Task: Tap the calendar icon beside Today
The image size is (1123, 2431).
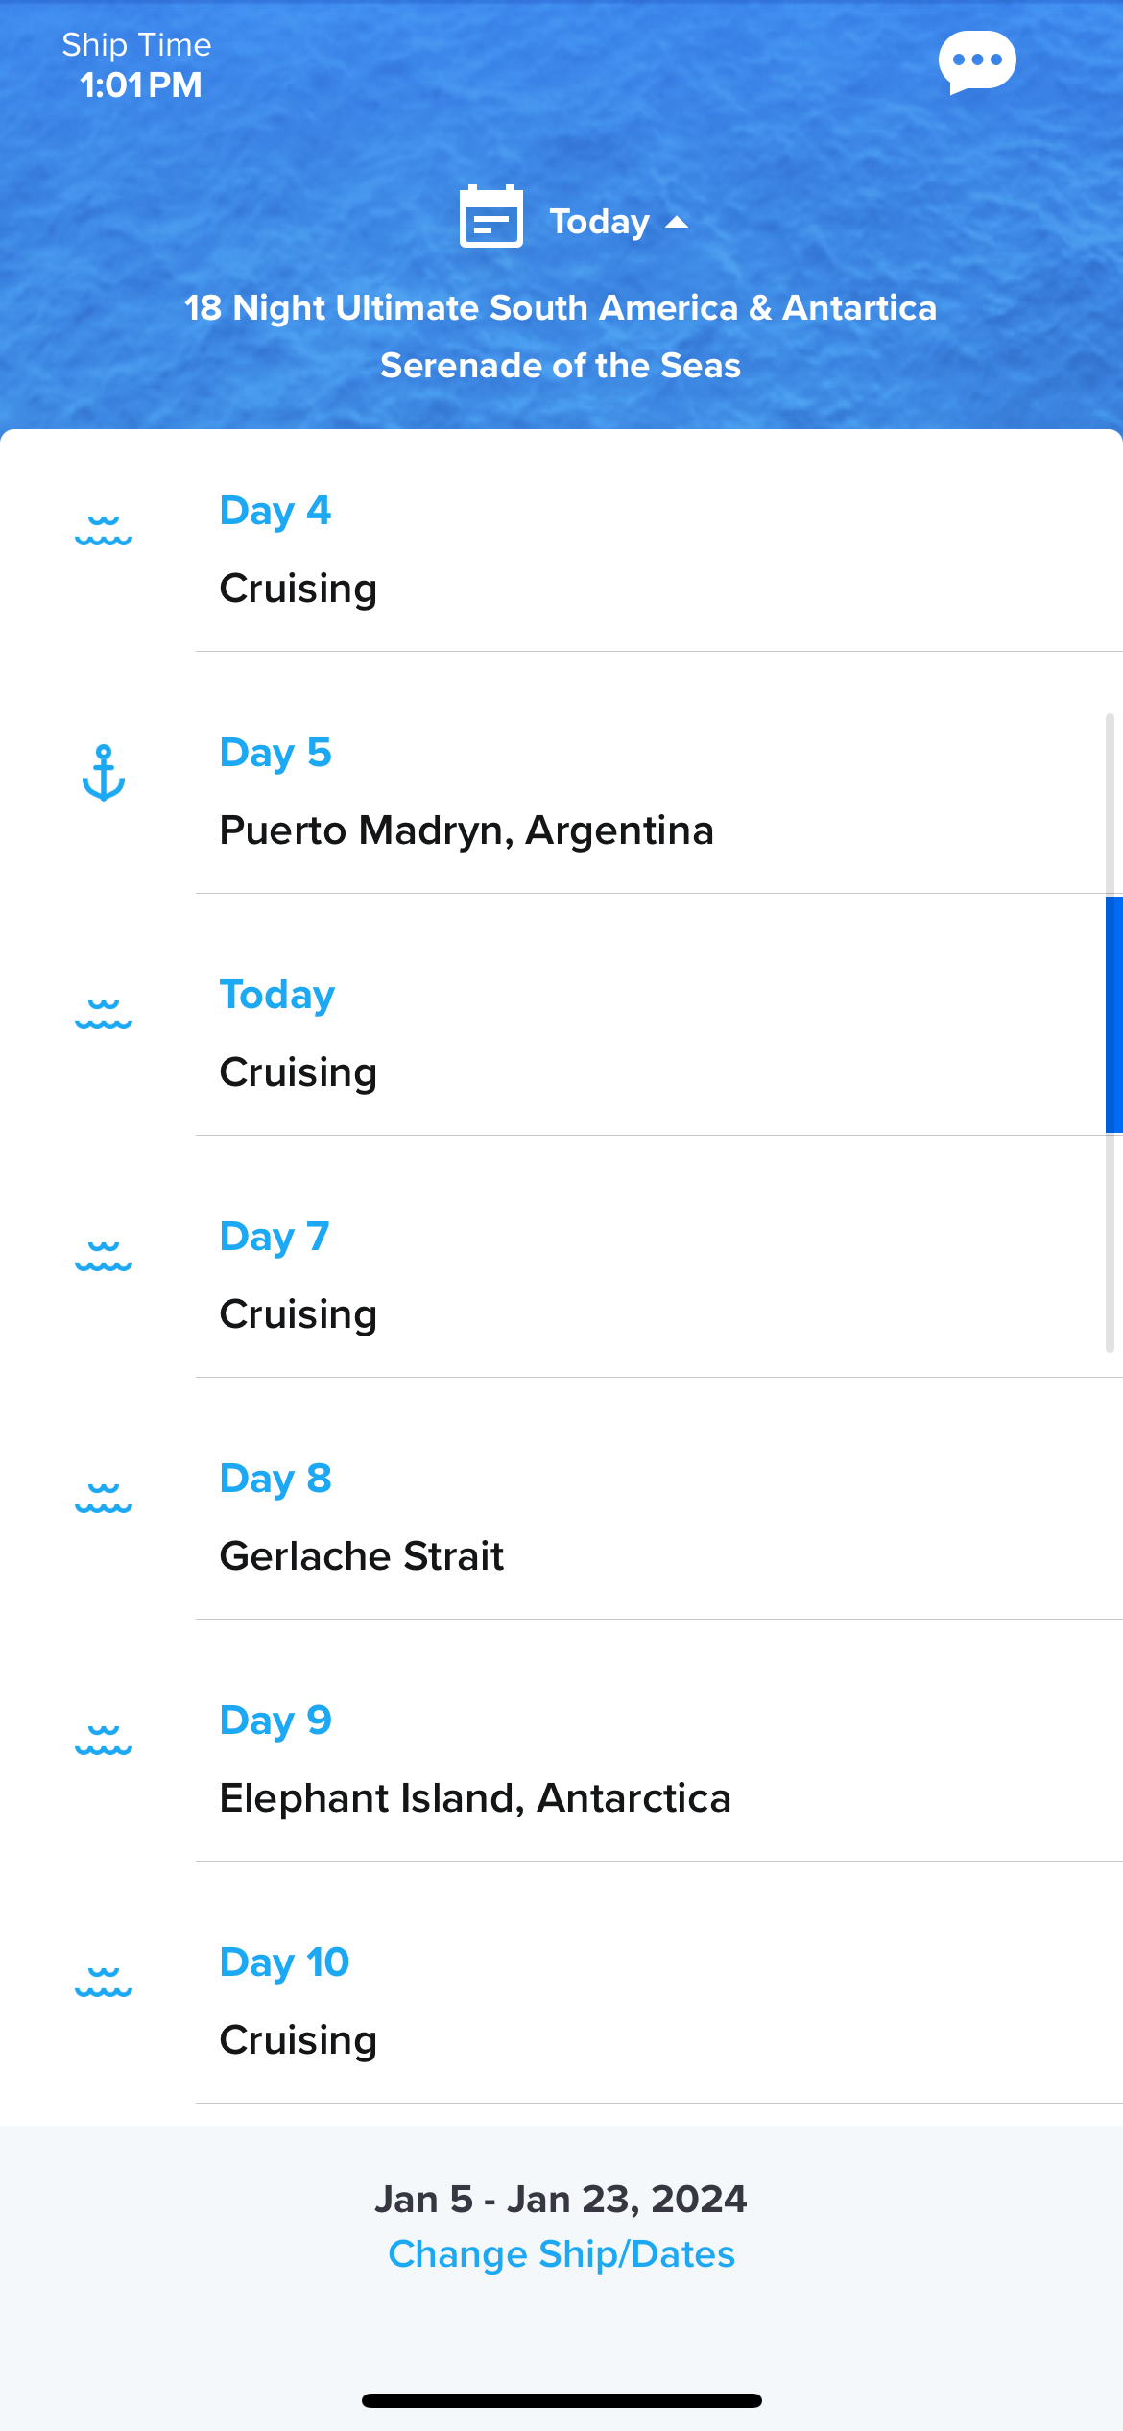Action: pos(490,217)
